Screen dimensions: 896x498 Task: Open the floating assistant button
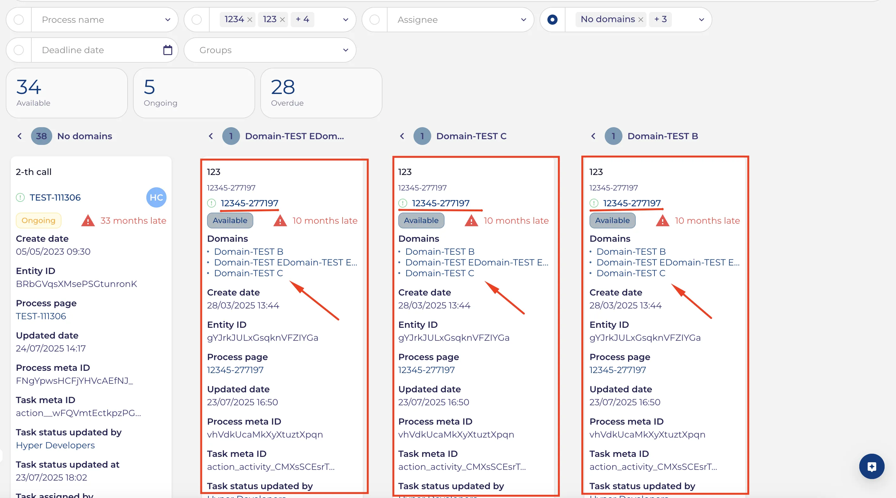[x=872, y=466]
